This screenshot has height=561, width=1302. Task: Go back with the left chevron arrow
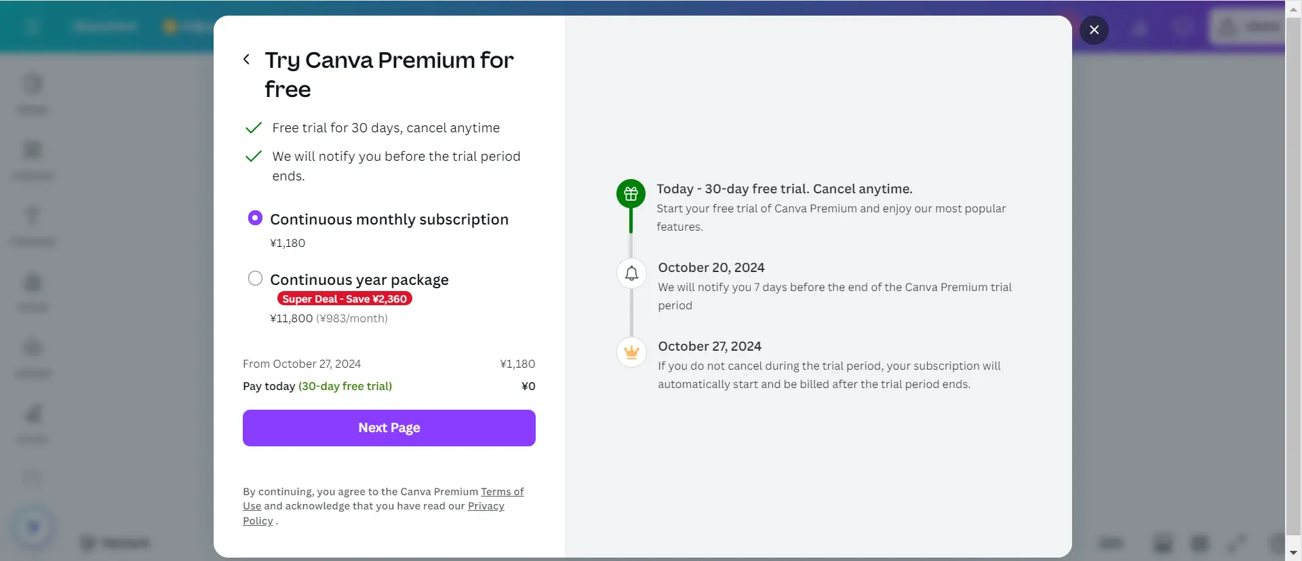click(x=247, y=60)
